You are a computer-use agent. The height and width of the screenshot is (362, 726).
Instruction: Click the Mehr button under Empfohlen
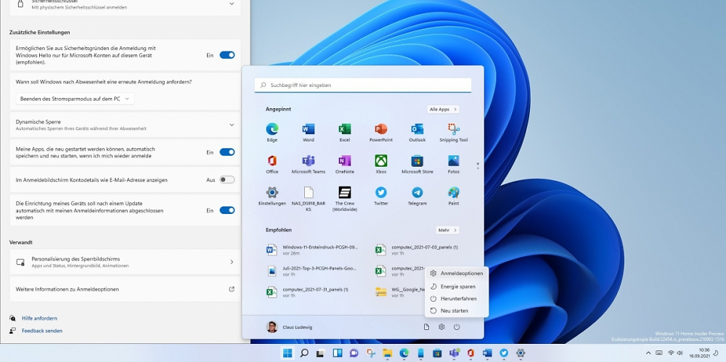click(447, 230)
